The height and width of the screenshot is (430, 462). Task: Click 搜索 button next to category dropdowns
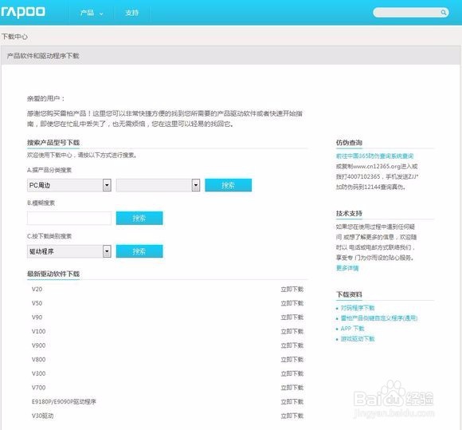[228, 185]
